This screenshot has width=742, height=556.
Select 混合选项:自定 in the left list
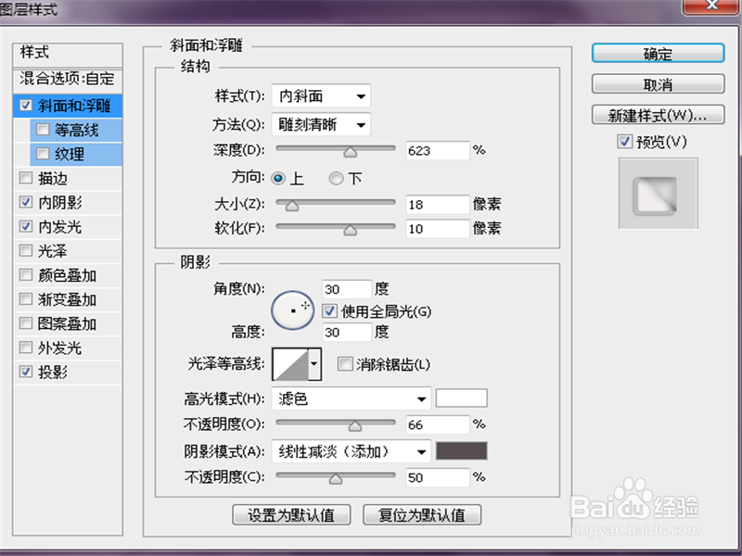point(67,79)
